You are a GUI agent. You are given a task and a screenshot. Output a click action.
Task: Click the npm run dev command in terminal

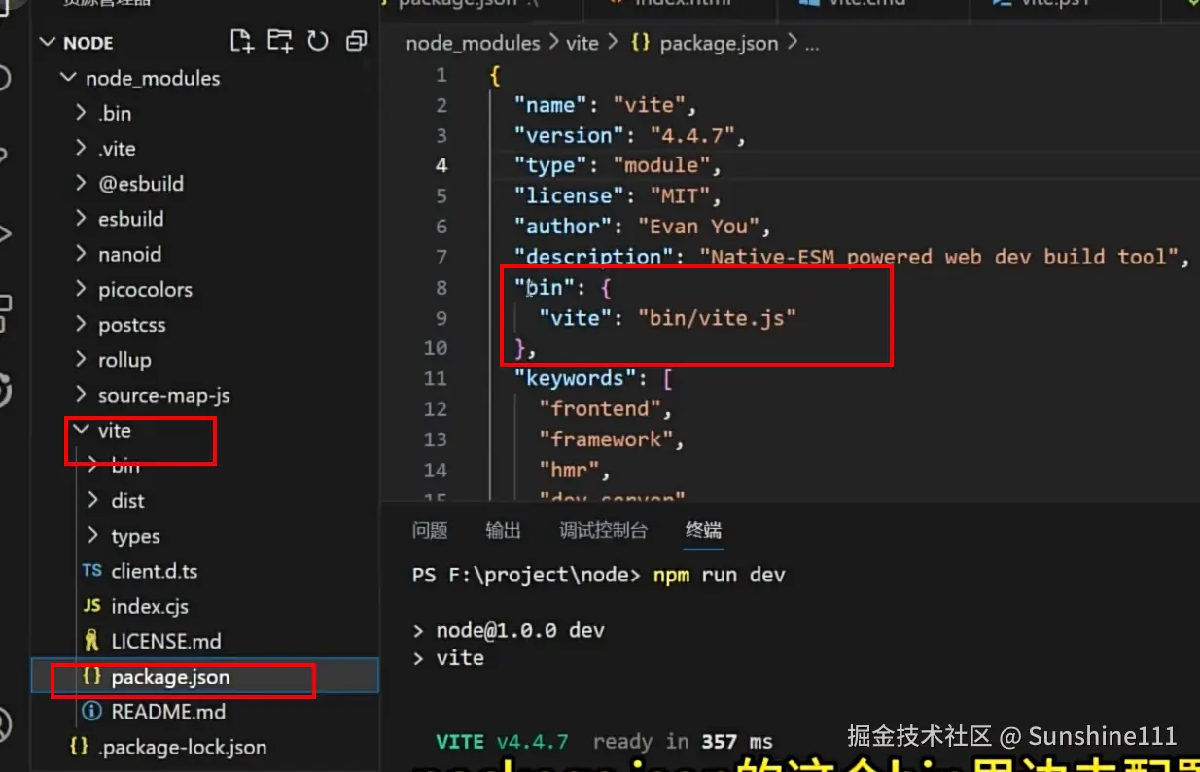(719, 575)
